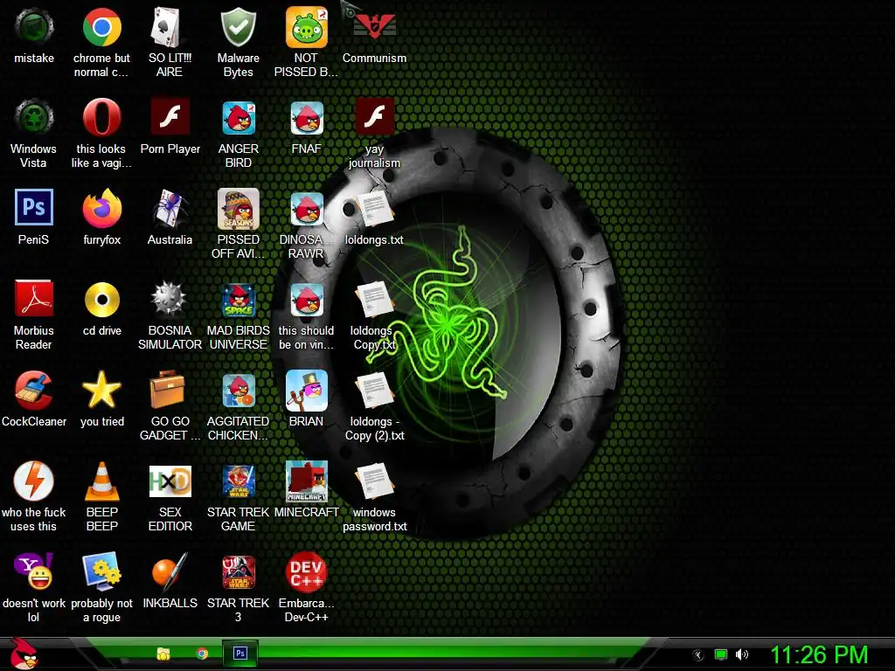The height and width of the screenshot is (671, 895).
Task: Launch MINECRAFT red bird icon
Action: point(307,481)
